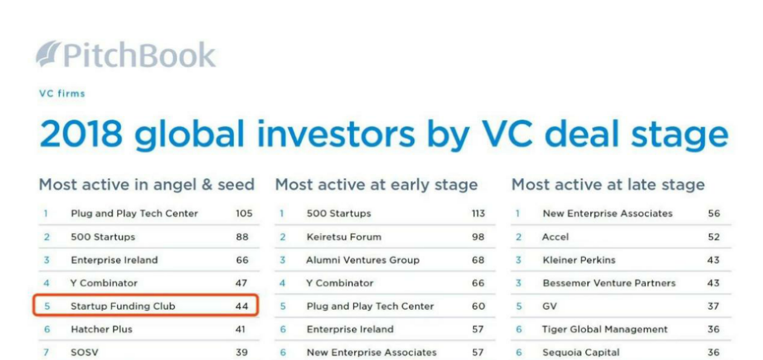Click the Keiretsu Forum entry
The image size is (763, 360).
click(344, 237)
